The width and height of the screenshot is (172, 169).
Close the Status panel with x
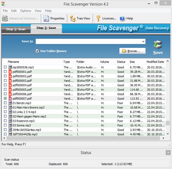point(168,153)
